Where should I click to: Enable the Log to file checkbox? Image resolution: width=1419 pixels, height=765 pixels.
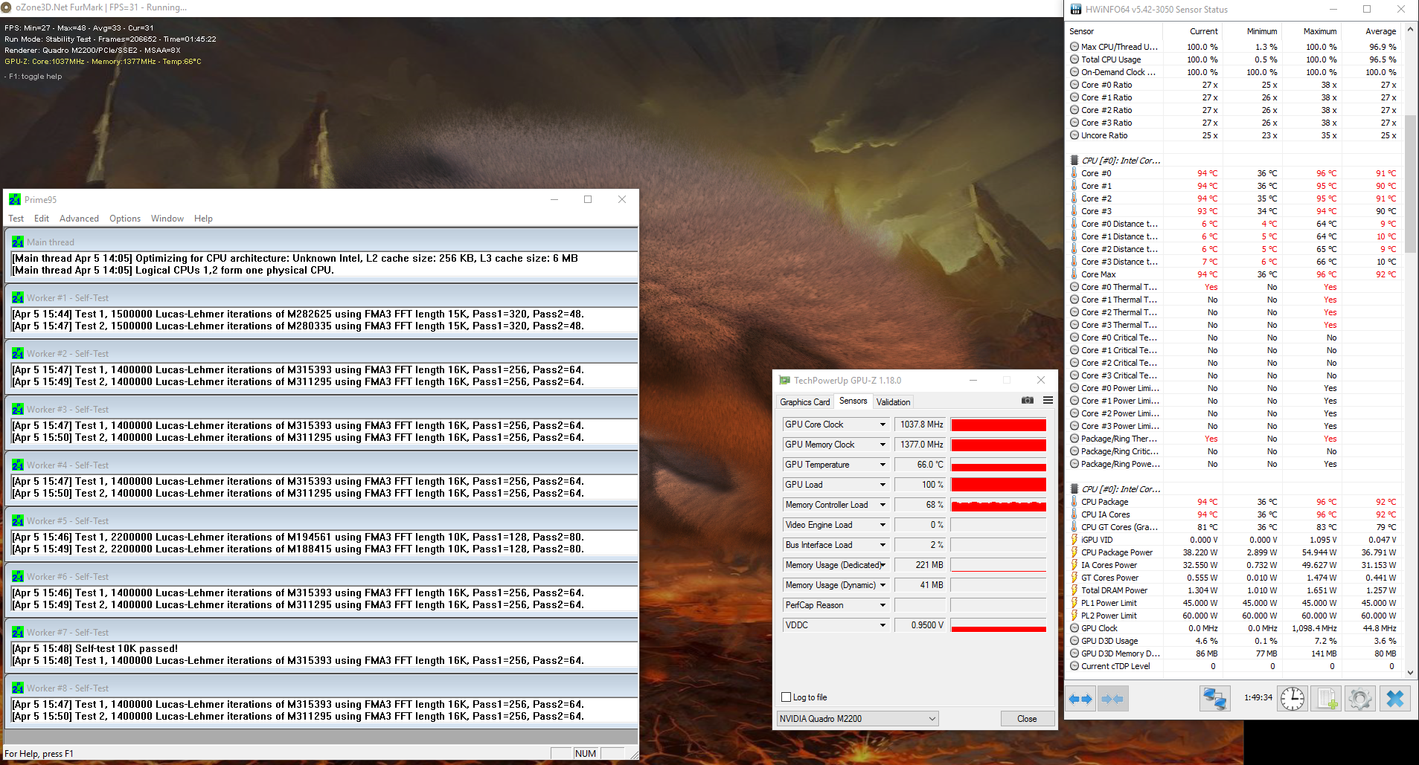click(787, 697)
